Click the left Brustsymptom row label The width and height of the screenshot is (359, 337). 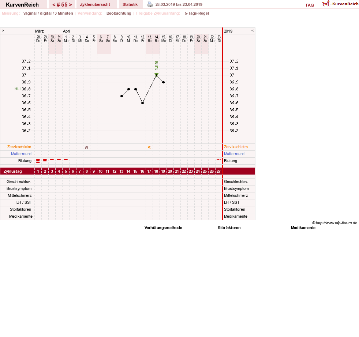tap(19, 188)
